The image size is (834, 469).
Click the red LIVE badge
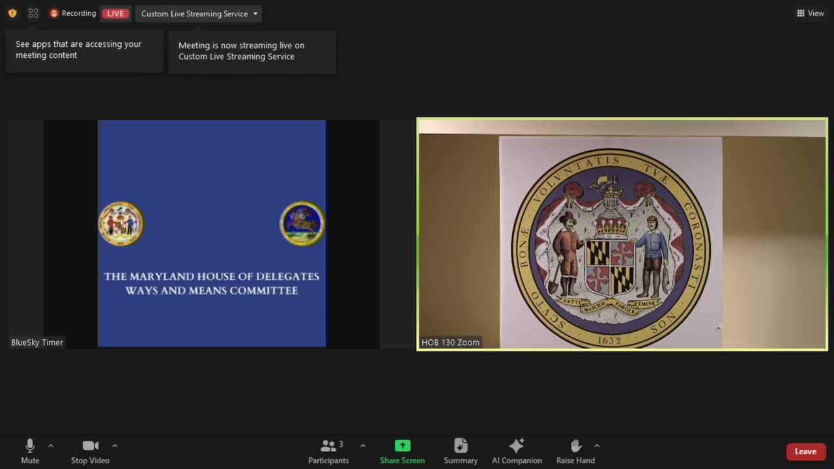coord(115,14)
